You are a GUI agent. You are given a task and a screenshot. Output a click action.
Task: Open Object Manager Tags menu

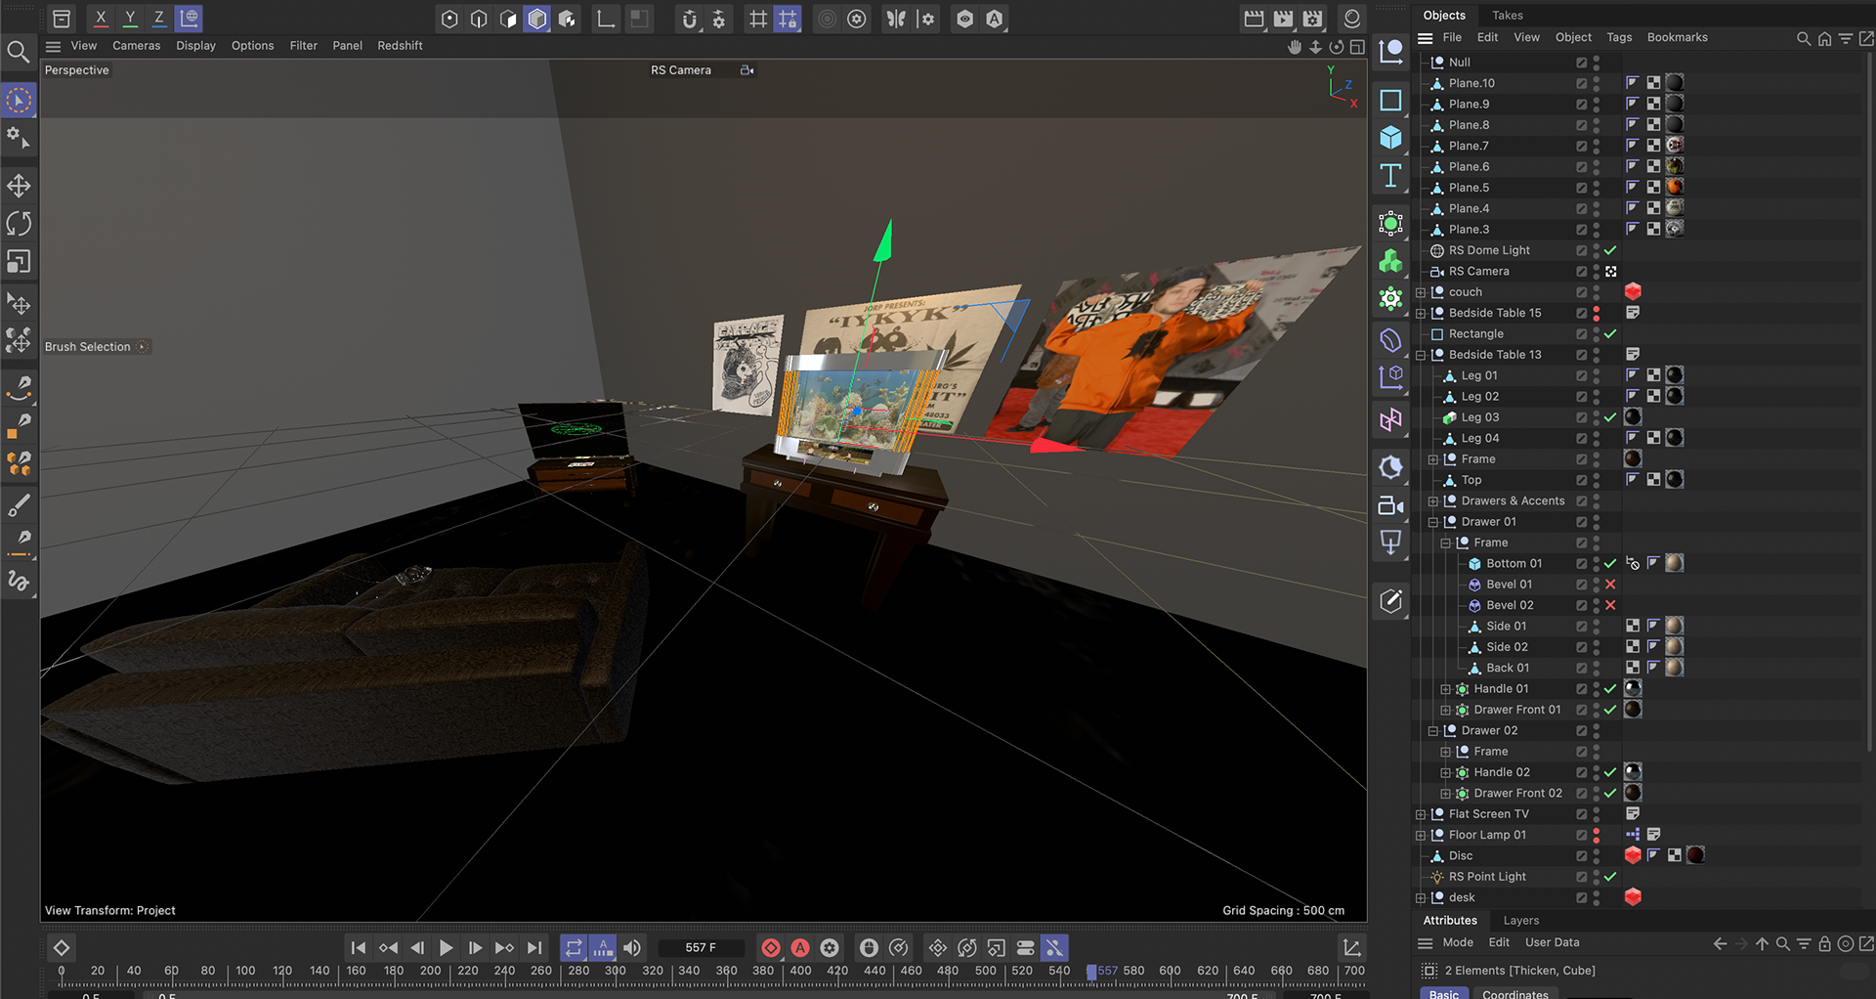1619,37
